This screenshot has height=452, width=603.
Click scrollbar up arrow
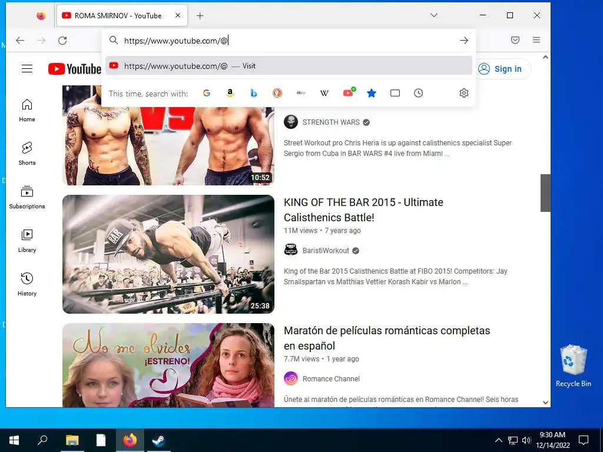point(545,57)
